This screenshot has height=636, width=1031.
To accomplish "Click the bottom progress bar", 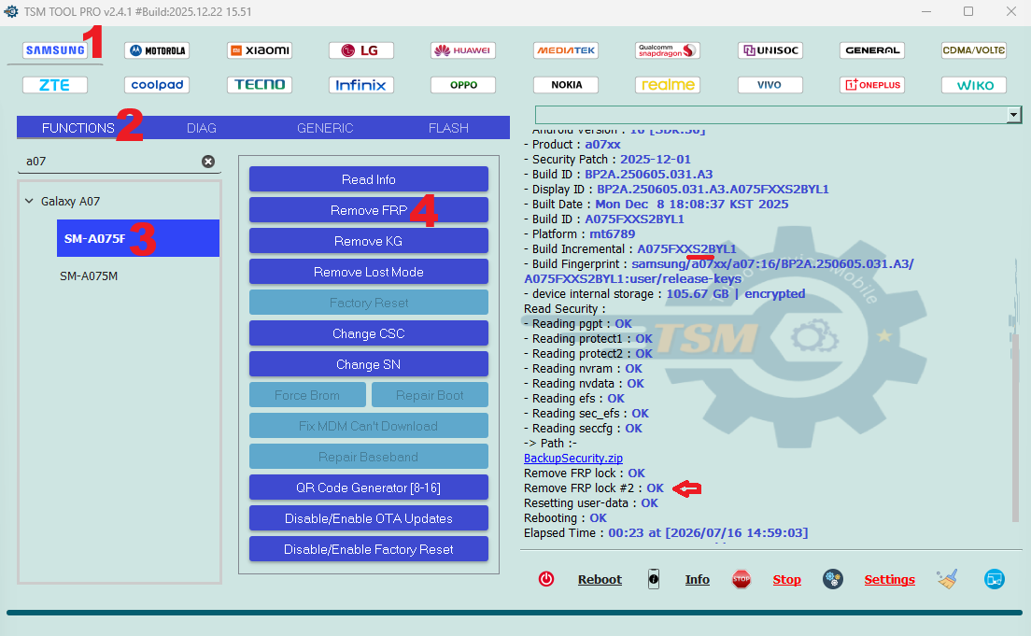I will (515, 613).
